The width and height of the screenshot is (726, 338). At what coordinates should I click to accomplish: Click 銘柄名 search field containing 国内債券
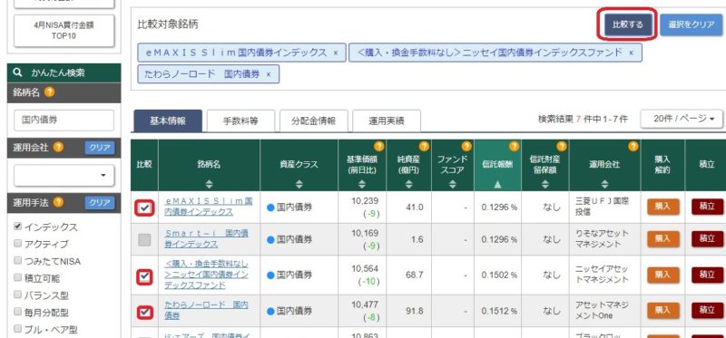click(64, 121)
